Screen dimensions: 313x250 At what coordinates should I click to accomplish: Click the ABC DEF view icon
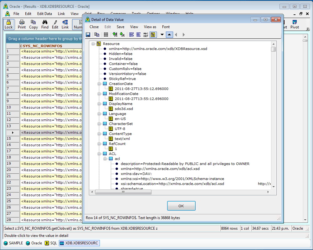click(x=146, y=35)
